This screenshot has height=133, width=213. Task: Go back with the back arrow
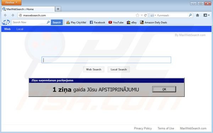pos(5,15)
